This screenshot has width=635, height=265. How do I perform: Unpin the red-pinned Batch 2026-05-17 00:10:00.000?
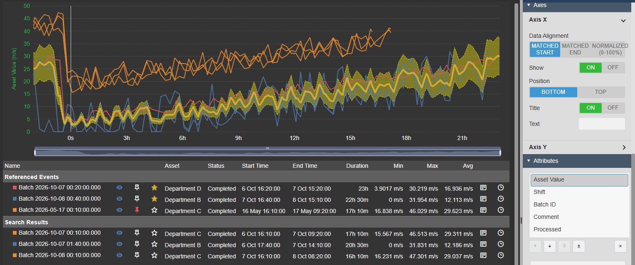[137, 211]
